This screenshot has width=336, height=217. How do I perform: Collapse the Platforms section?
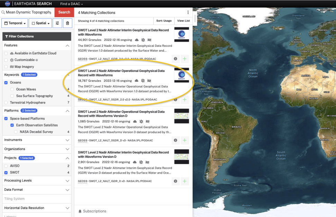click(67, 111)
